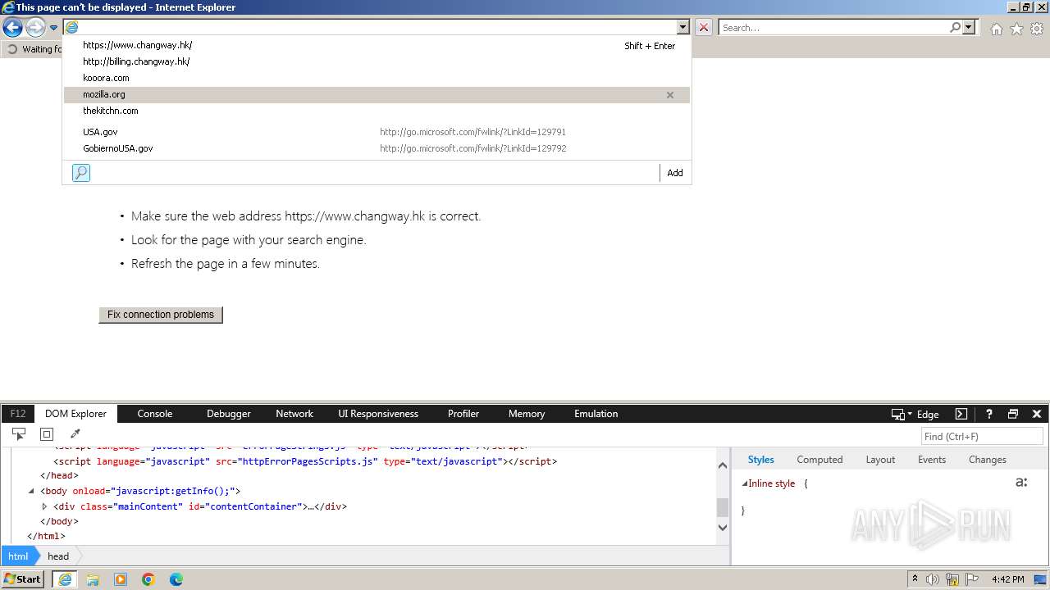This screenshot has width=1050, height=590.
Task: Click the head breadcrumb item
Action: 58,556
